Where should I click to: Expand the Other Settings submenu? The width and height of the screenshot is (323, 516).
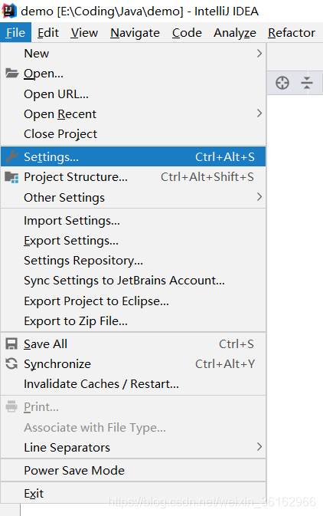133,198
